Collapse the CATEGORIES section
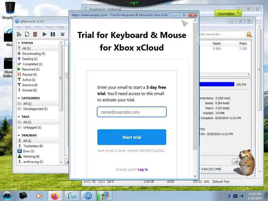 pos(19,98)
